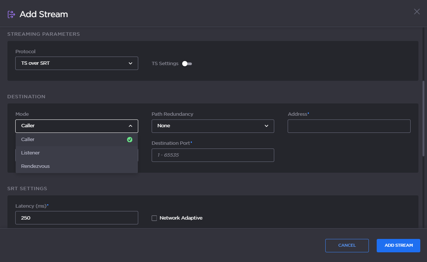427x262 pixels.
Task: Focus the Address input field
Action: pos(349,126)
